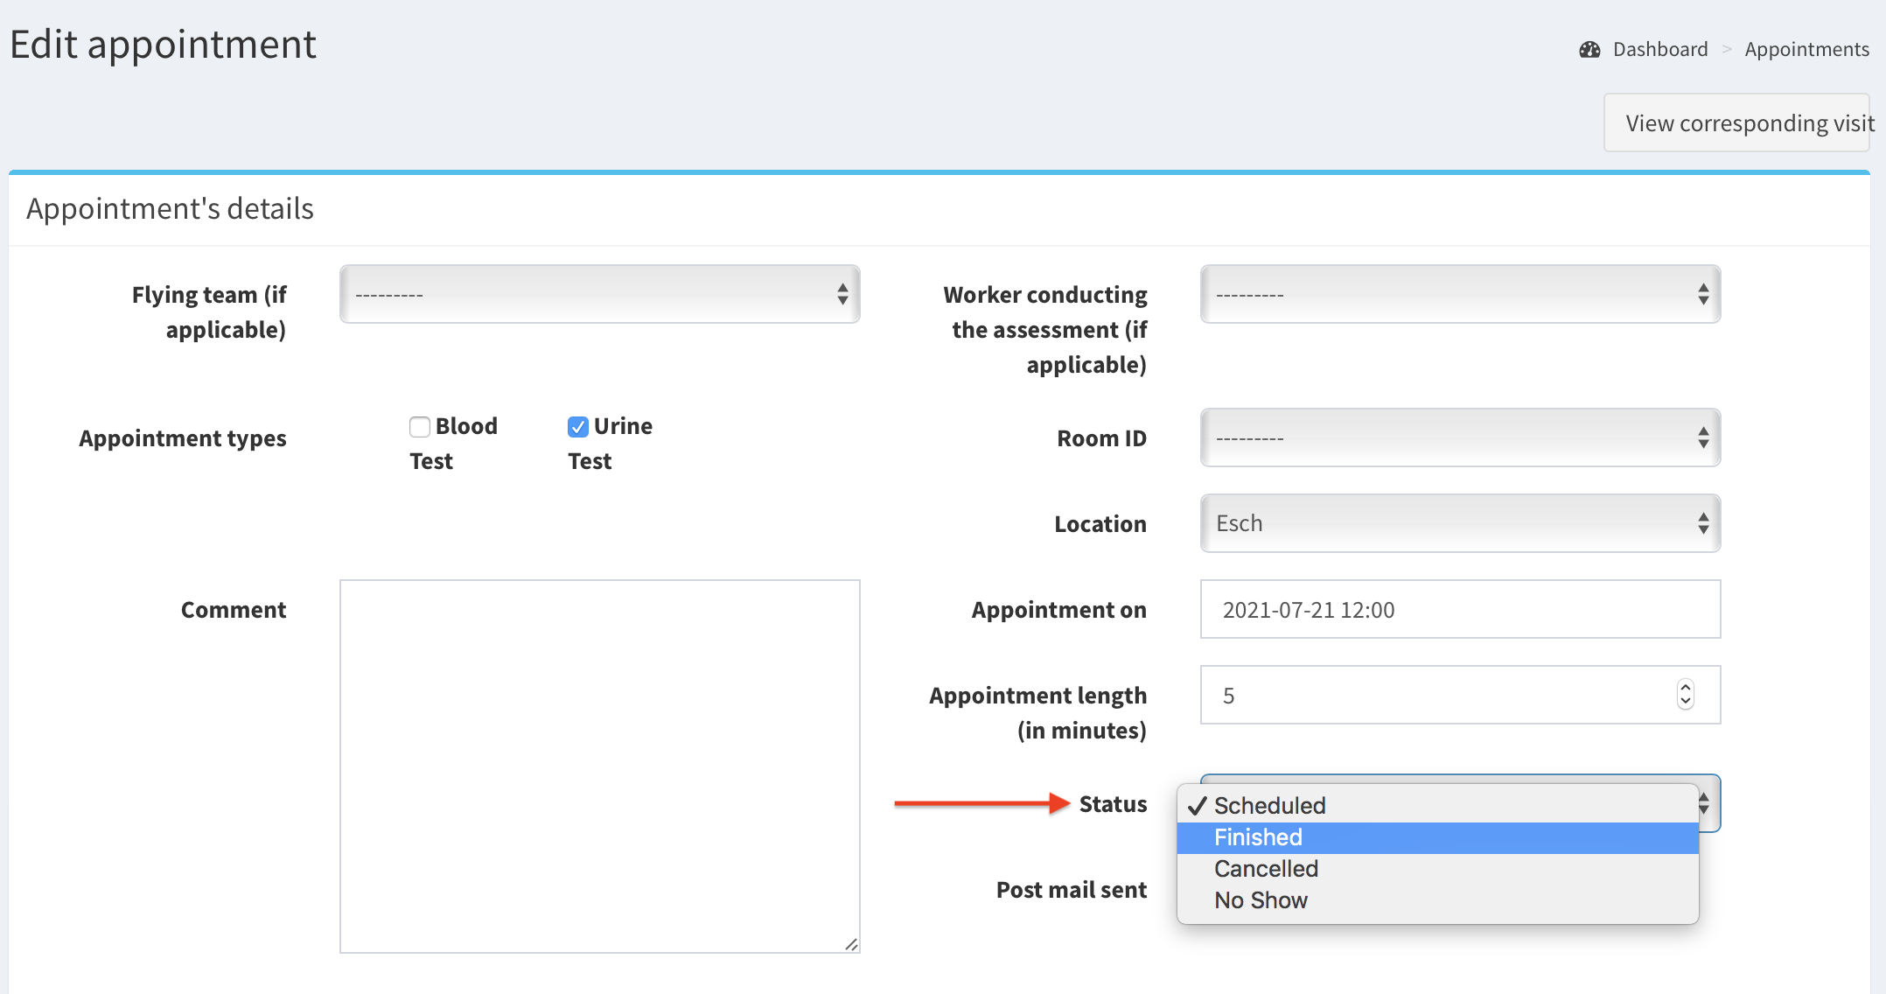Pick No Show status option
The height and width of the screenshot is (994, 1886).
click(1260, 900)
